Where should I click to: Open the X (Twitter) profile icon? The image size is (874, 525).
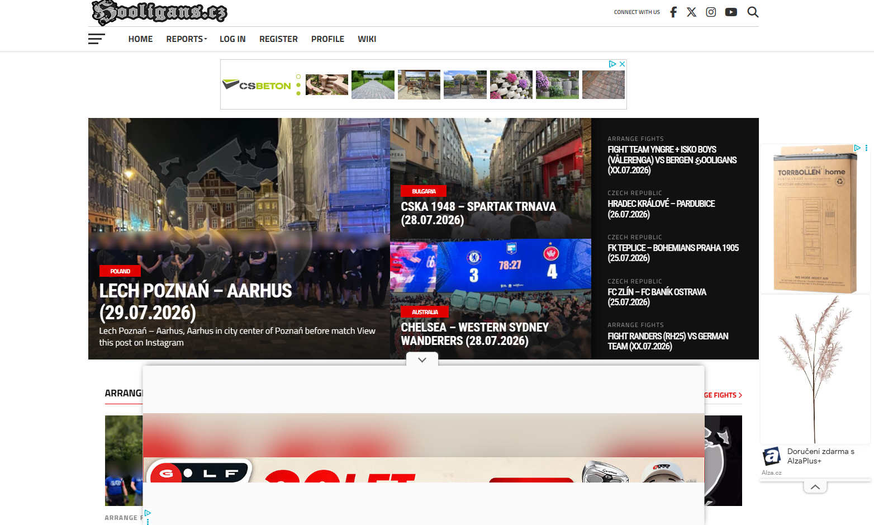point(692,12)
